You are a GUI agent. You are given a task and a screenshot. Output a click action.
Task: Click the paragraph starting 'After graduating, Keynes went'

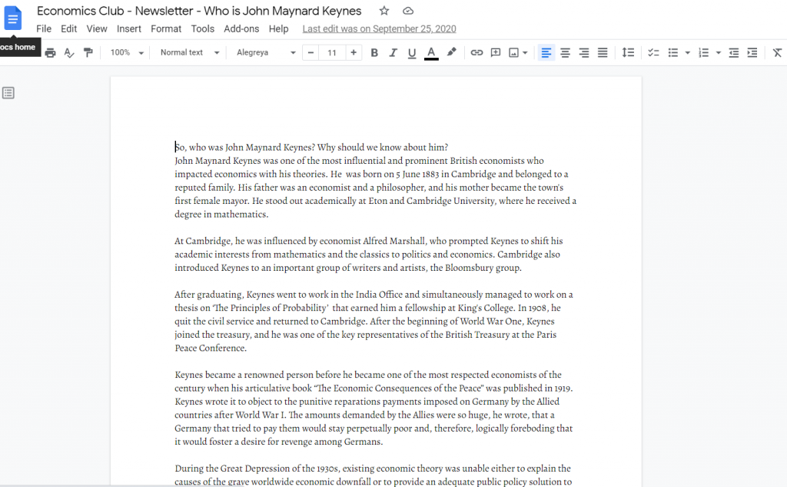coord(374,321)
